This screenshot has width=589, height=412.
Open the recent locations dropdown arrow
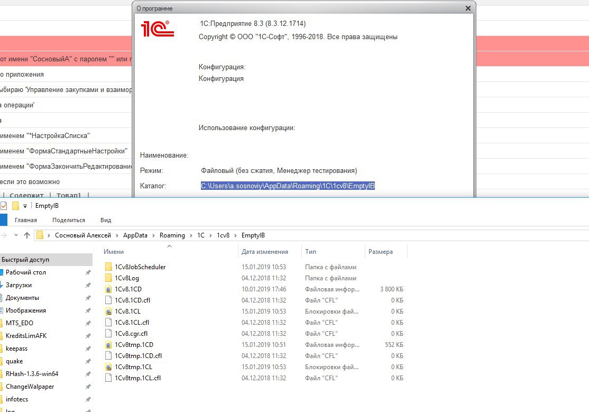(x=16, y=235)
